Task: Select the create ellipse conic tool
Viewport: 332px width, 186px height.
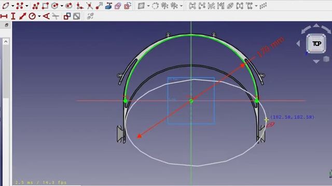Action: 6,6
